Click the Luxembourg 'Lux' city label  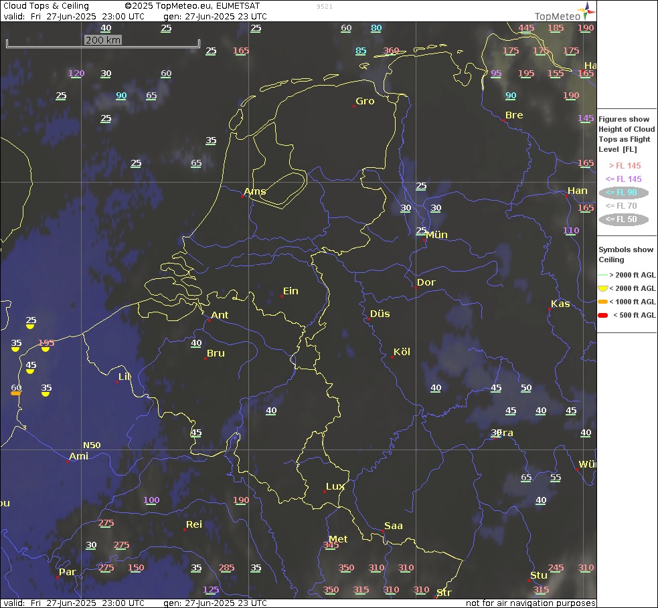click(x=335, y=486)
